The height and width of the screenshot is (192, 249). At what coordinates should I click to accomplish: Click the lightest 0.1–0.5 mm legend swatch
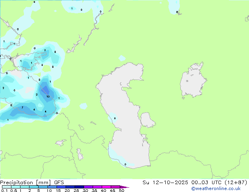[x=7, y=187]
